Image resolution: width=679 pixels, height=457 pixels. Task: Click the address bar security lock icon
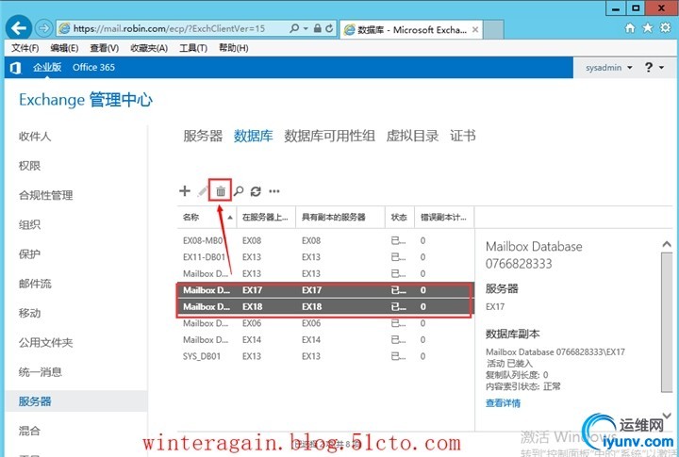tap(318, 28)
